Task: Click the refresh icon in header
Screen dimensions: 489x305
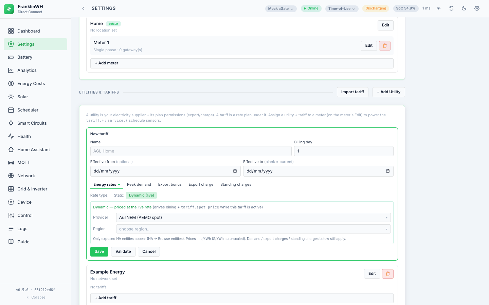Action: (451, 8)
